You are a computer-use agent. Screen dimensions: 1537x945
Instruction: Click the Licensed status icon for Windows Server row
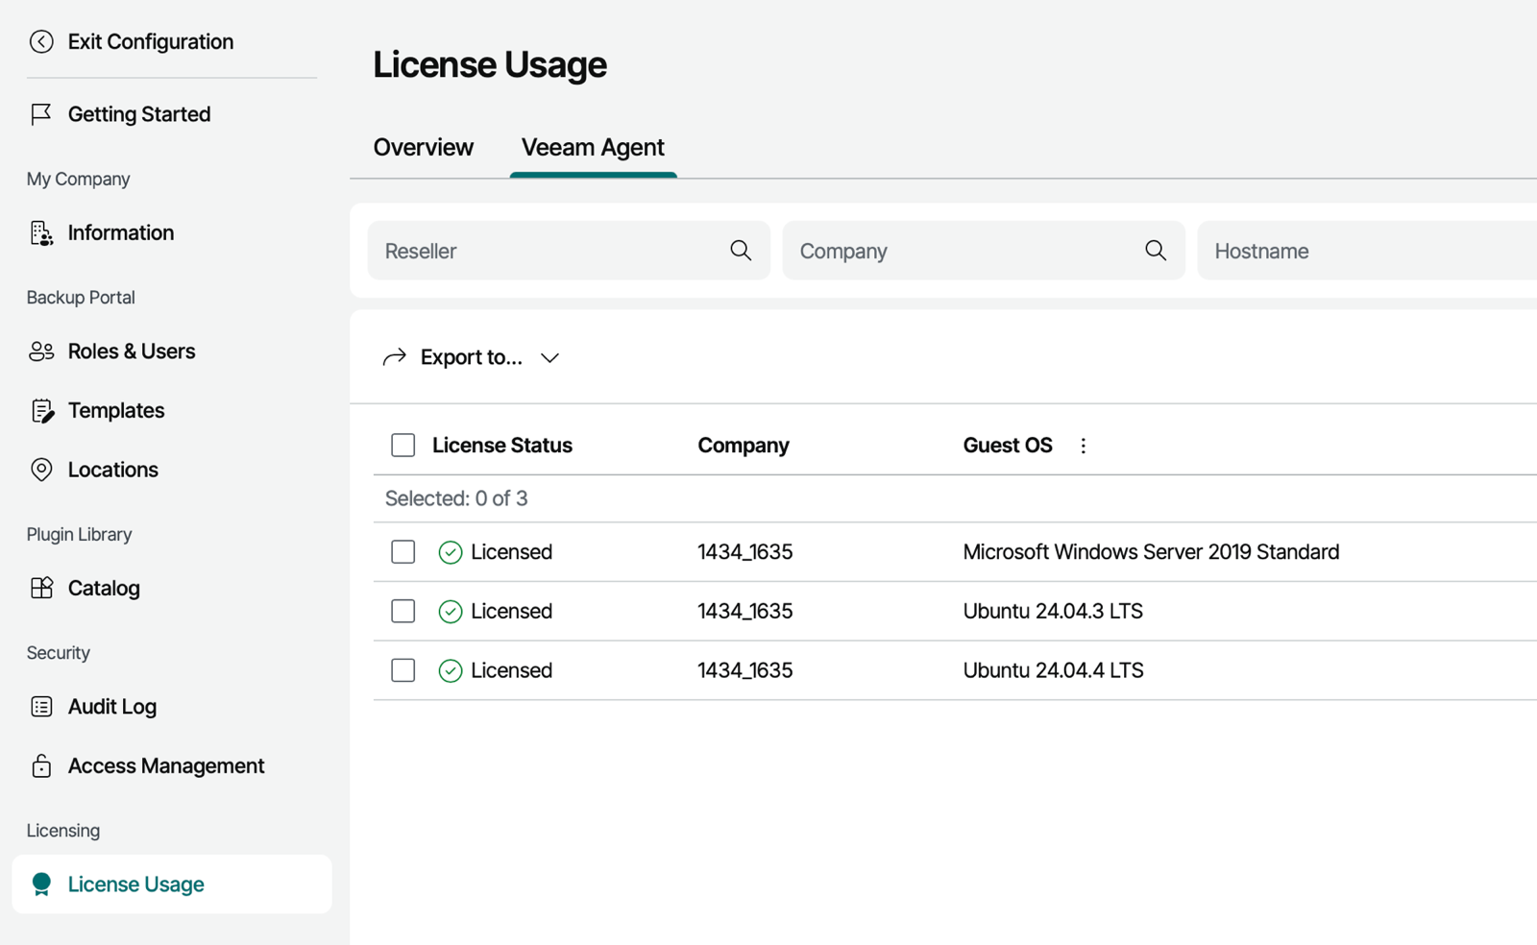[x=451, y=552]
